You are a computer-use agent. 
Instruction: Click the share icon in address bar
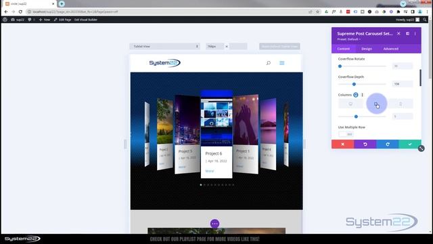(311, 12)
